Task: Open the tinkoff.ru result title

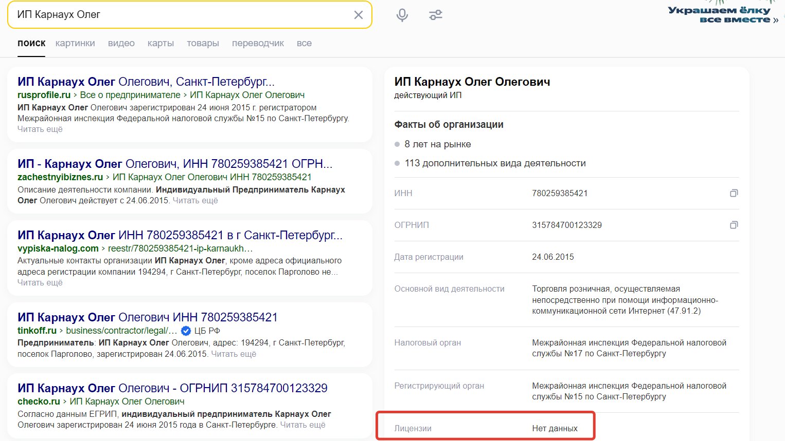Action: click(x=147, y=317)
